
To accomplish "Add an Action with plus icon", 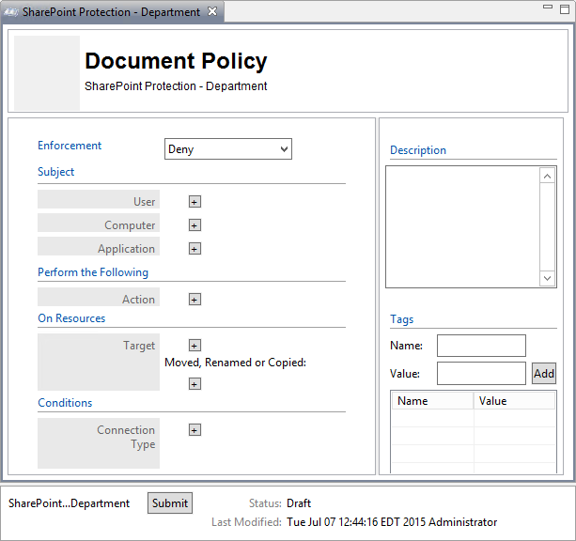I will [195, 300].
